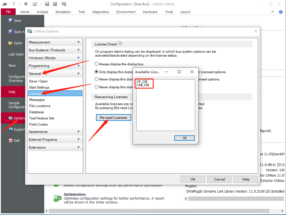Open the Tools ribbon tab
The width and height of the screenshot is (286, 215).
[x=169, y=12]
